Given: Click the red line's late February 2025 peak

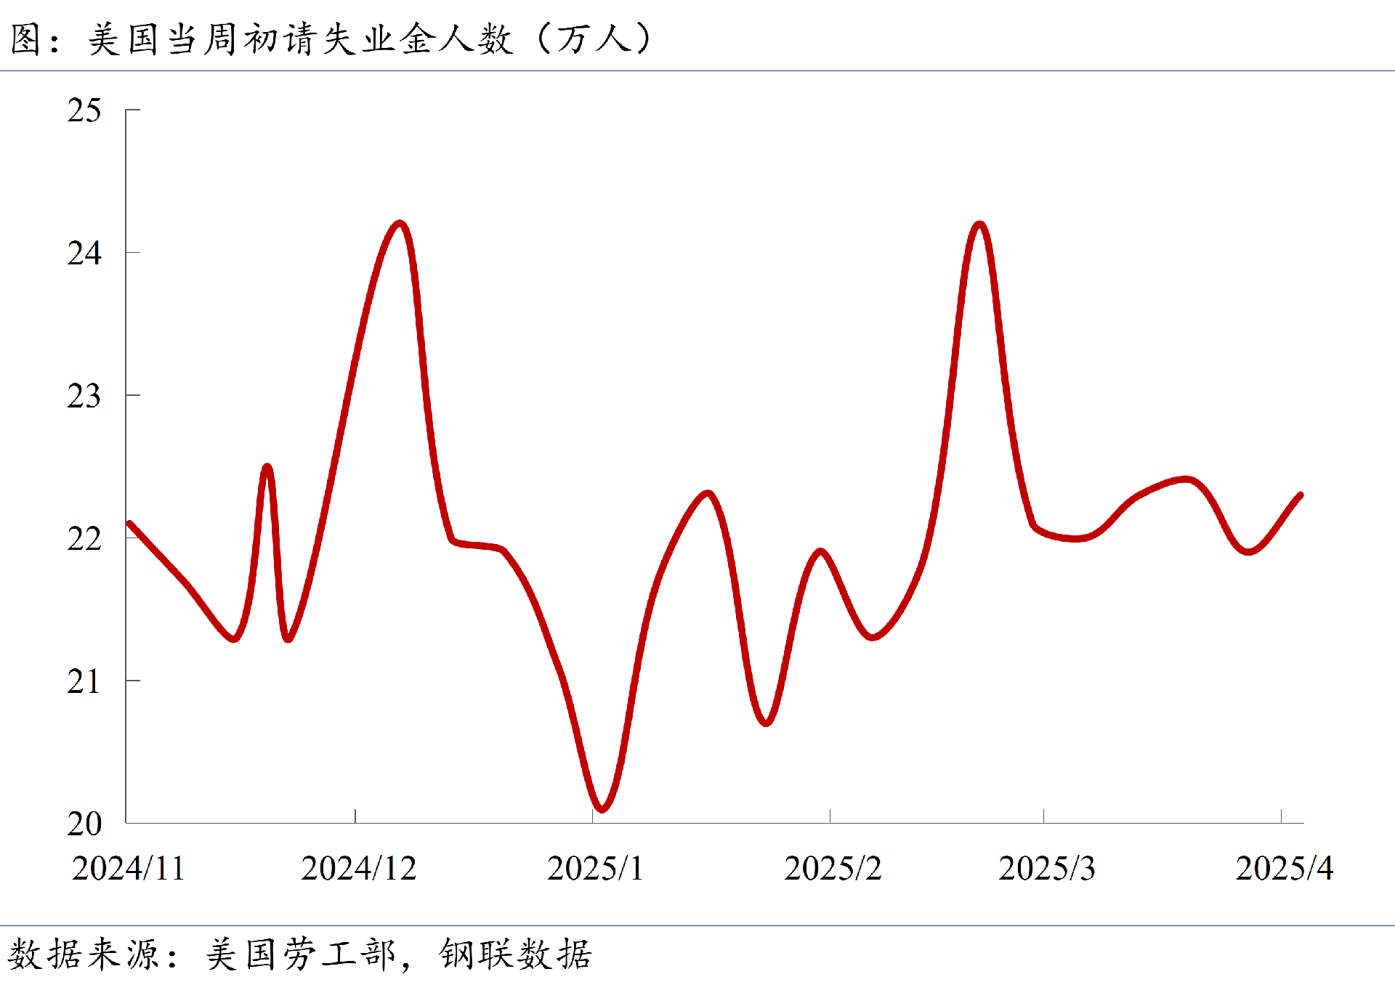Looking at the screenshot, I should [x=979, y=224].
